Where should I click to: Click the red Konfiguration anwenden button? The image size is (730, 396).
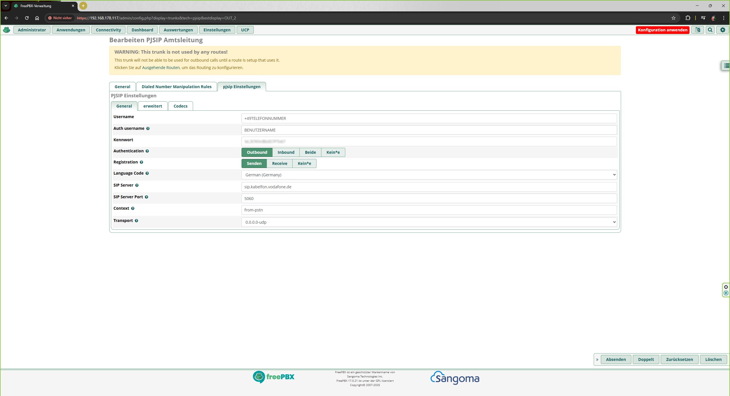click(662, 30)
